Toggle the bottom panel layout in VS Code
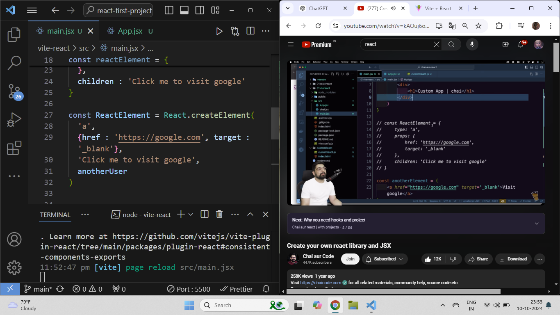Image resolution: width=560 pixels, height=315 pixels. (184, 10)
